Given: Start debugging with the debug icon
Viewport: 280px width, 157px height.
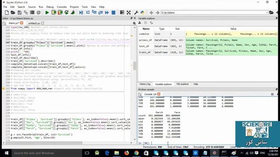Looking at the screenshot, I should [81, 13].
